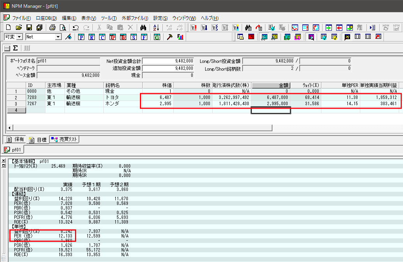Image resolution: width=403 pixels, height=262 pixels.
Task: Switch to the 売買リスト tab
Action: click(x=64, y=140)
